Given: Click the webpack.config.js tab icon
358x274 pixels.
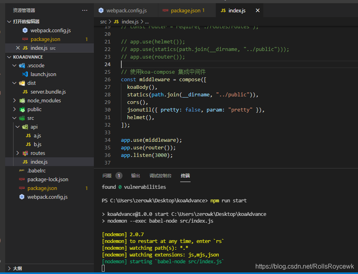Looking at the screenshot, I should (101, 10).
